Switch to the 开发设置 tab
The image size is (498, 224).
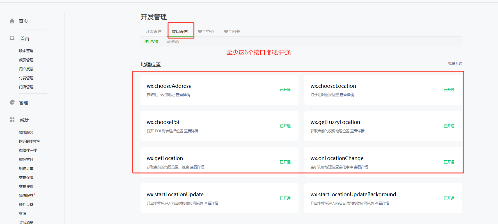tap(154, 31)
